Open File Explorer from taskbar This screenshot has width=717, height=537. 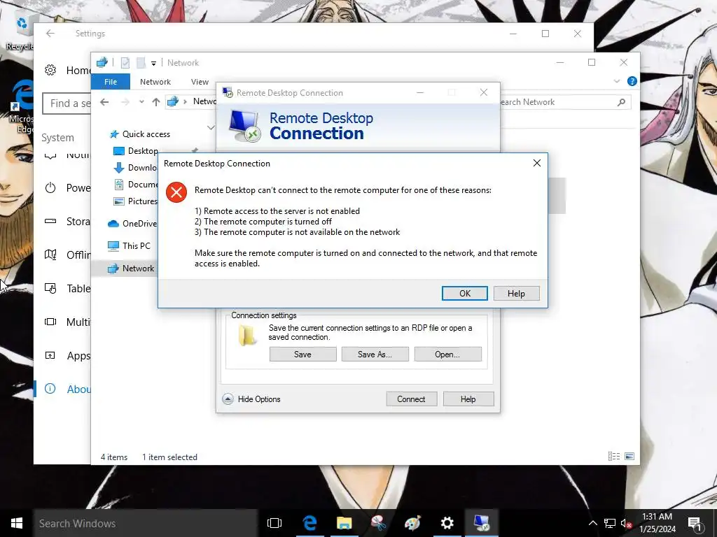click(x=344, y=523)
